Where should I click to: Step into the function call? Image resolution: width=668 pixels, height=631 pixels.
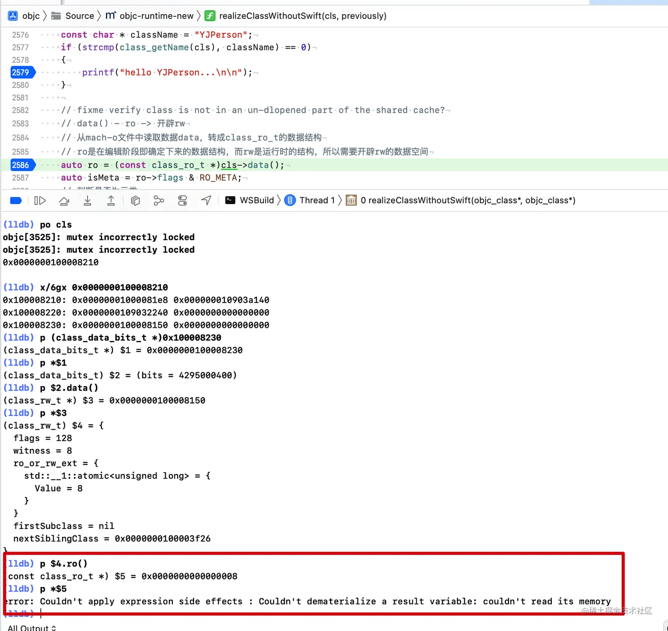click(x=87, y=201)
